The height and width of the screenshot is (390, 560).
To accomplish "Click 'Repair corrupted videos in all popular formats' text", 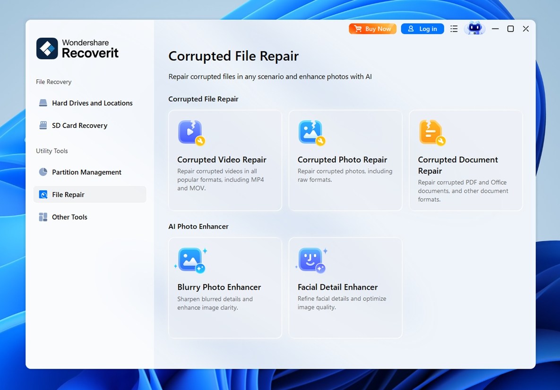I will [220, 179].
